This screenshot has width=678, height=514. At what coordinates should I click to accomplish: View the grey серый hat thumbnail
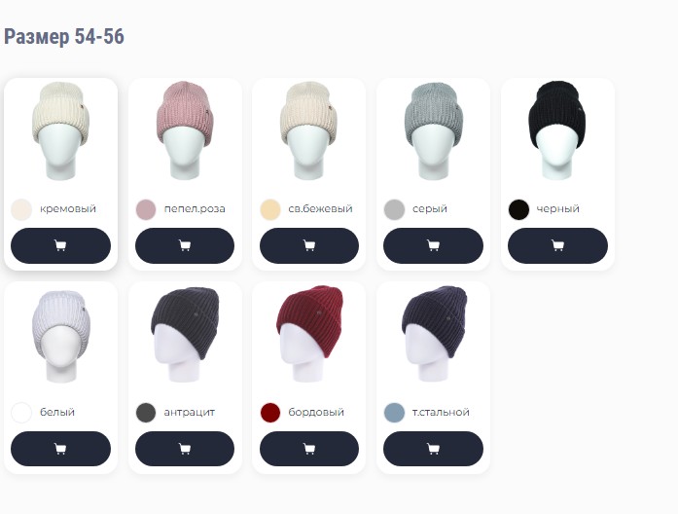pyautogui.click(x=434, y=131)
